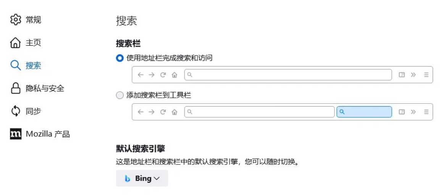Open the 常规 settings section
Image resolution: width=441 pixels, height=196 pixels.
[33, 20]
